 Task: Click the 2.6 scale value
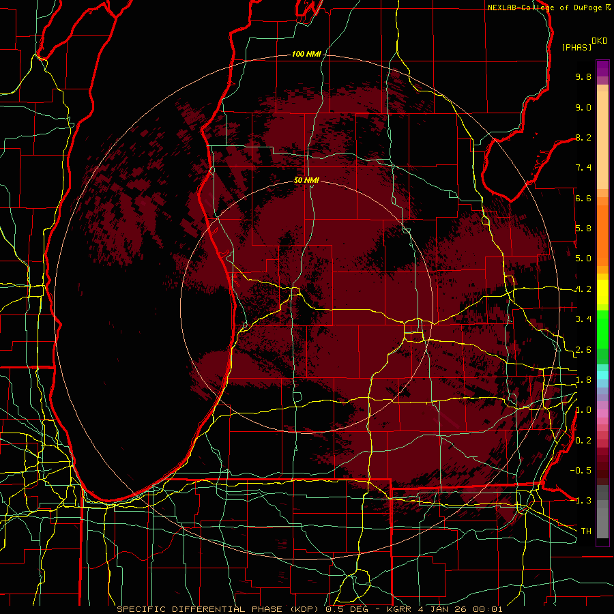click(x=583, y=350)
